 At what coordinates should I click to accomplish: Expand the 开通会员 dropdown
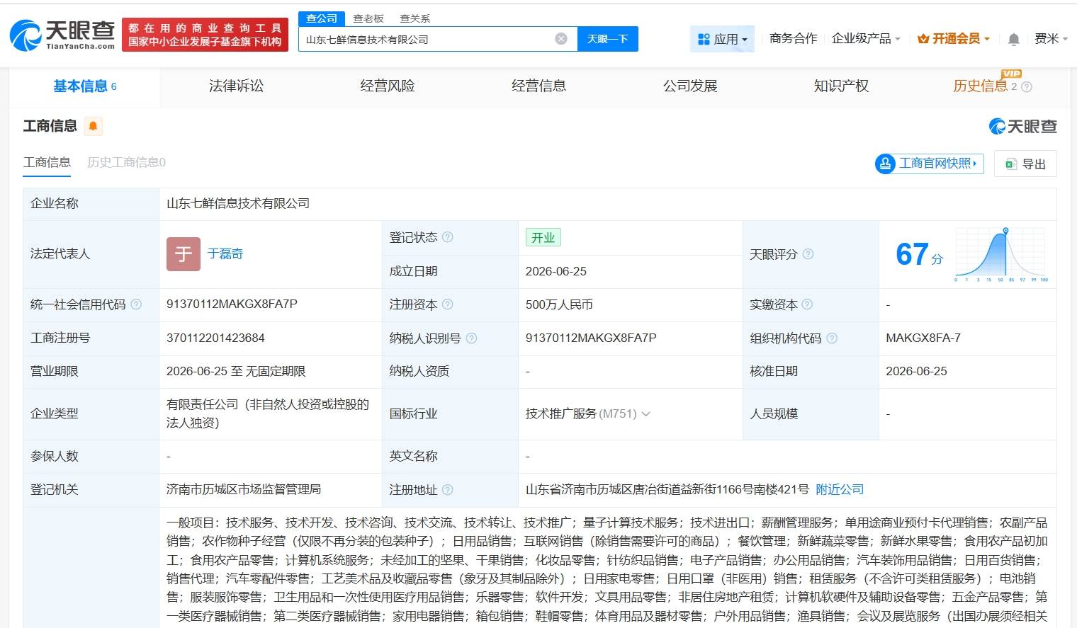954,39
